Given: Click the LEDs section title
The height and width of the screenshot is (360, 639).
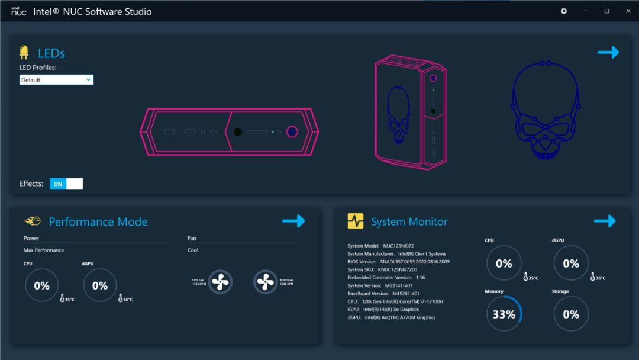Looking at the screenshot, I should (x=51, y=53).
